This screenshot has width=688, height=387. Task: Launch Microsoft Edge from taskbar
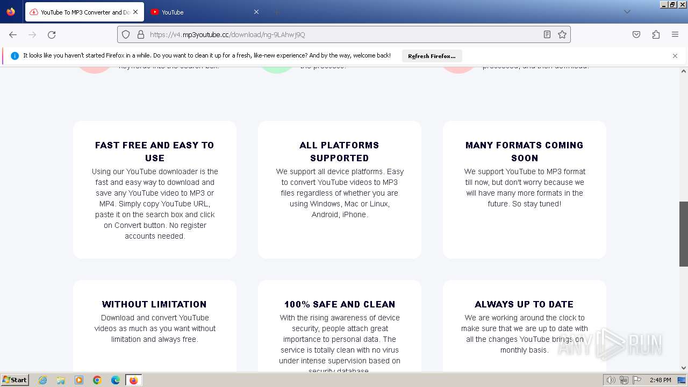[x=116, y=380]
